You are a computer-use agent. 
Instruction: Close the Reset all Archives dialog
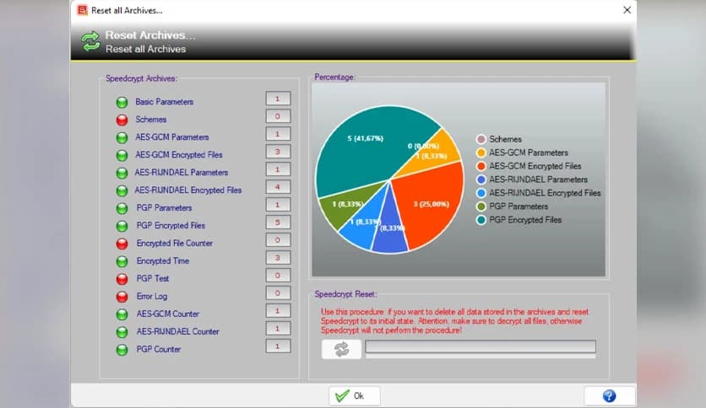pyautogui.click(x=627, y=10)
